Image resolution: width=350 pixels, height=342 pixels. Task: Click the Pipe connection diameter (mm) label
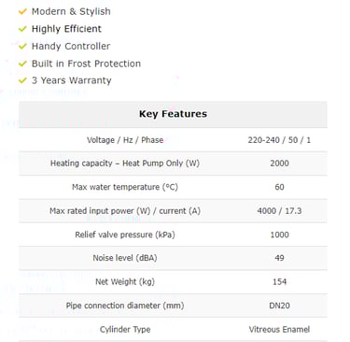[125, 306]
